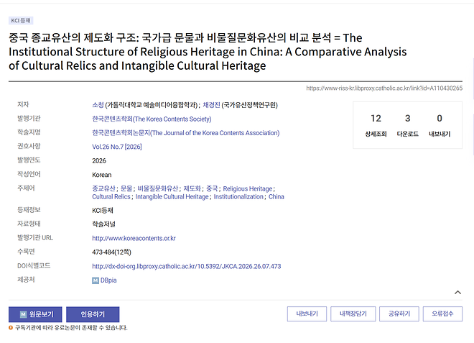Report an error via 오류접수

pyautogui.click(x=442, y=314)
